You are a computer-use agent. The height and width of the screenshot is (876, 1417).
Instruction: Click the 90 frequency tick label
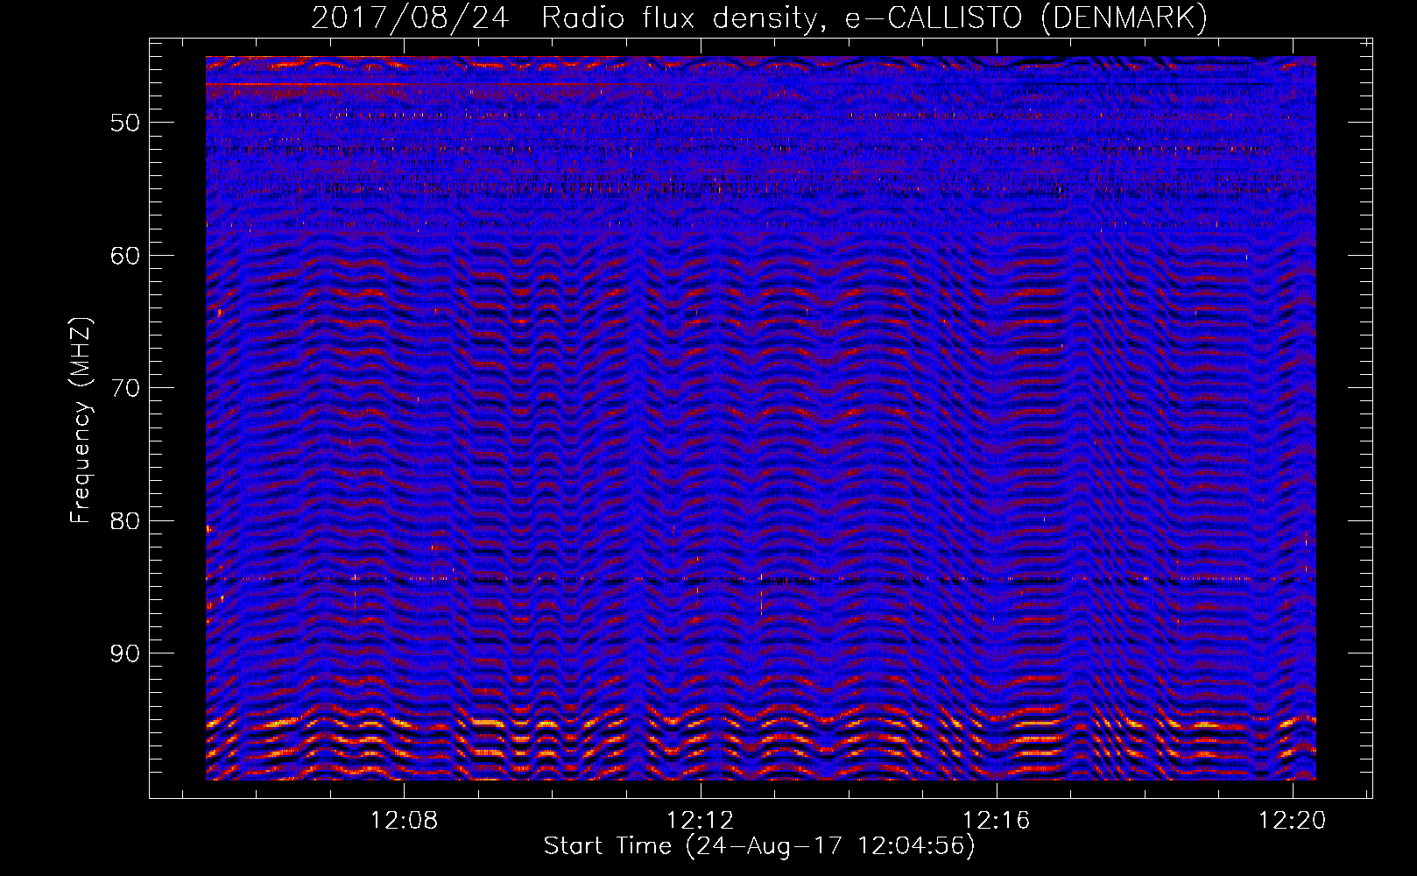(125, 653)
